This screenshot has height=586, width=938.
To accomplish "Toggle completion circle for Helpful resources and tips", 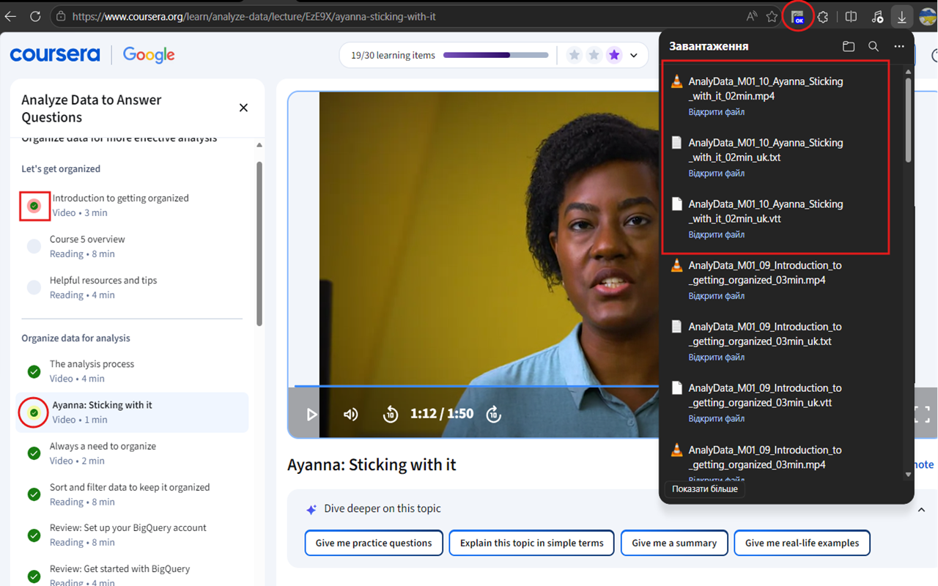I will [x=34, y=288].
